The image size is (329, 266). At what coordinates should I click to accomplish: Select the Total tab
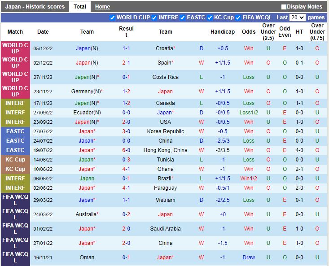click(80, 7)
